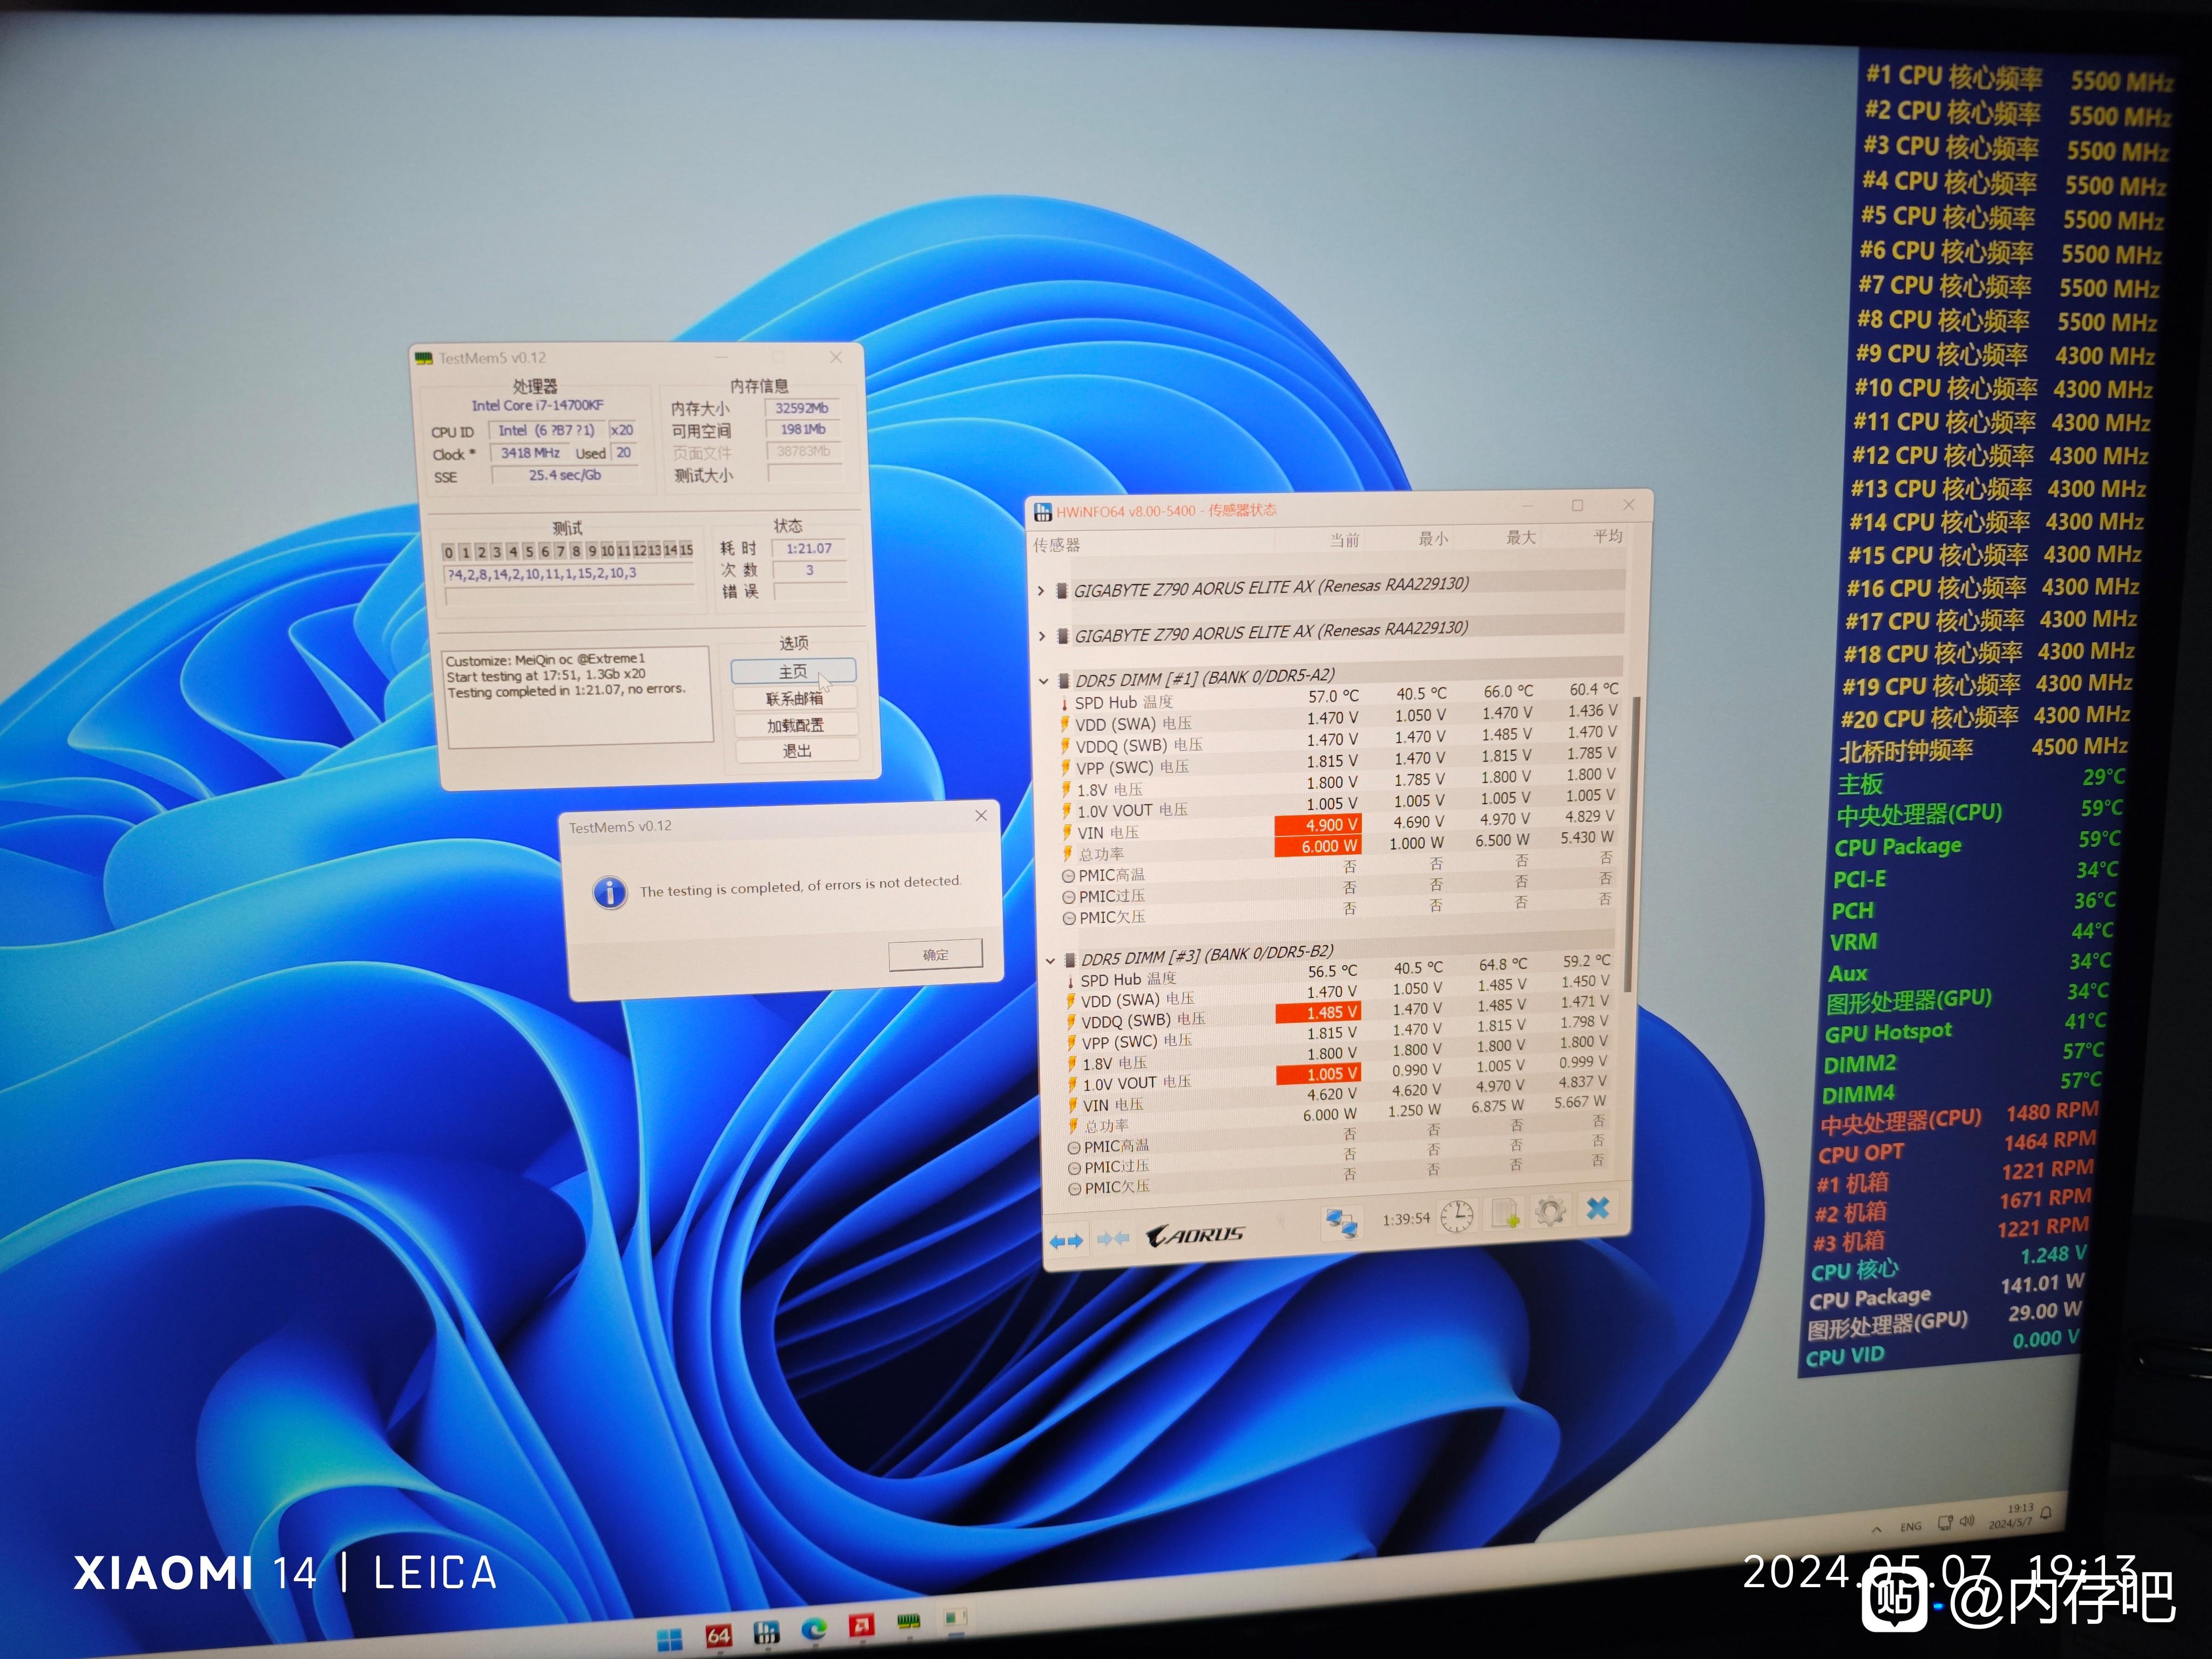Click the 最大 column header in HWiNFO

click(1520, 537)
